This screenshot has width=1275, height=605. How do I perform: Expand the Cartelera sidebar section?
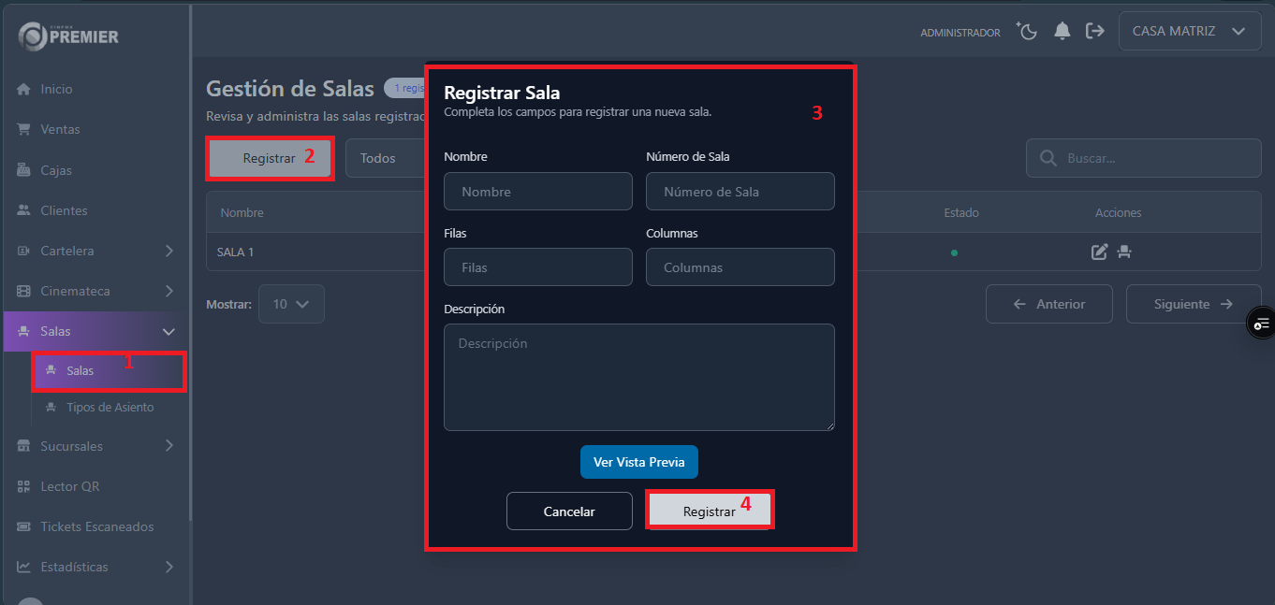click(x=95, y=251)
